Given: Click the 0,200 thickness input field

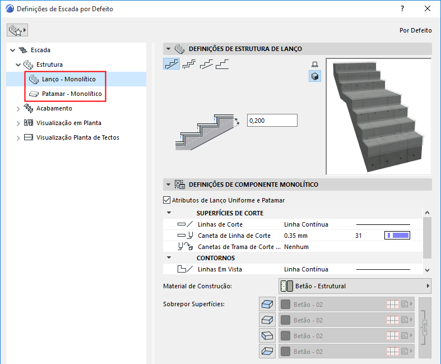Looking at the screenshot, I should tap(272, 121).
